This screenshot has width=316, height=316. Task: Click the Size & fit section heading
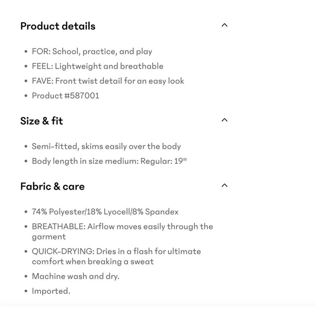(42, 121)
